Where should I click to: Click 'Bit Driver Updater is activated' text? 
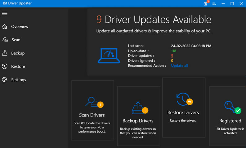pos(230,131)
